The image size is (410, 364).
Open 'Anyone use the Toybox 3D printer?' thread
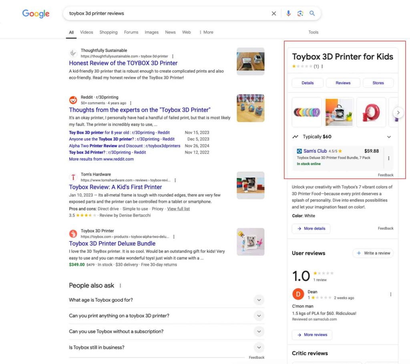click(x=122, y=139)
